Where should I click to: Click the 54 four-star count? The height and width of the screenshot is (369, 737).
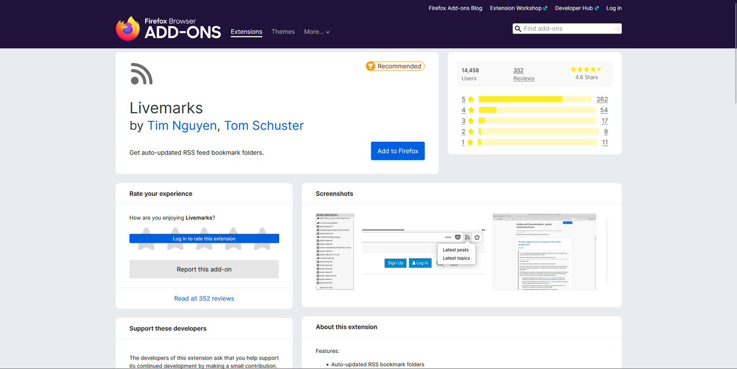[604, 110]
